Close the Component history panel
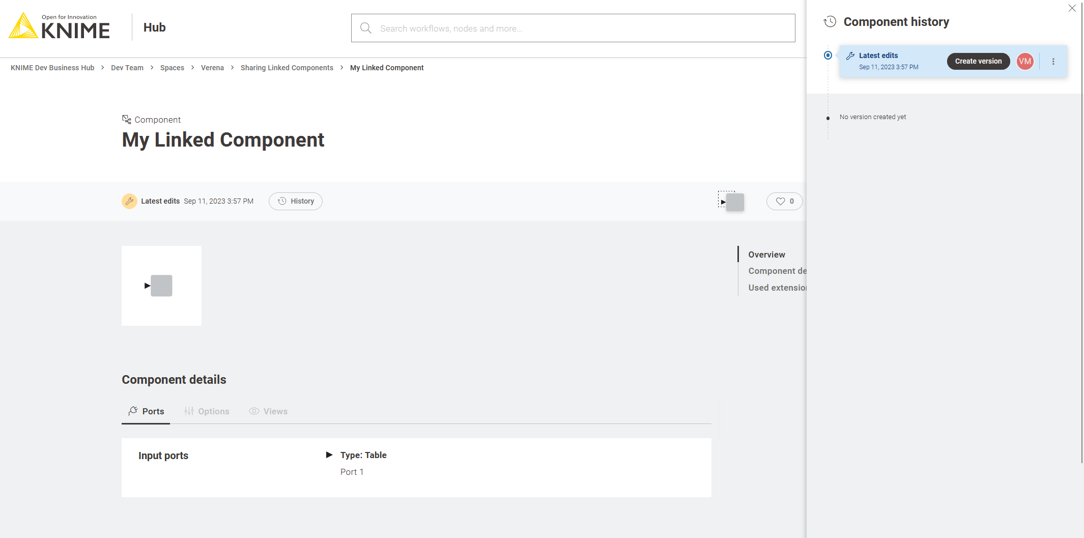 [x=1072, y=8]
